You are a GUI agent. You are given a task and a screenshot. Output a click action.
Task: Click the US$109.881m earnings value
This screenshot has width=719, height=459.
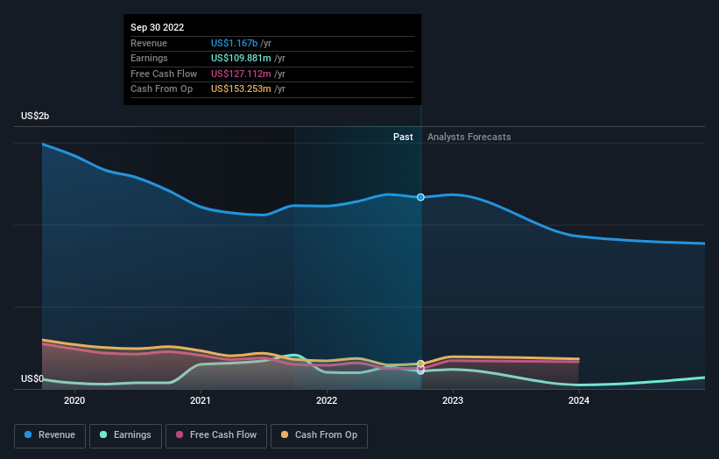coord(241,58)
